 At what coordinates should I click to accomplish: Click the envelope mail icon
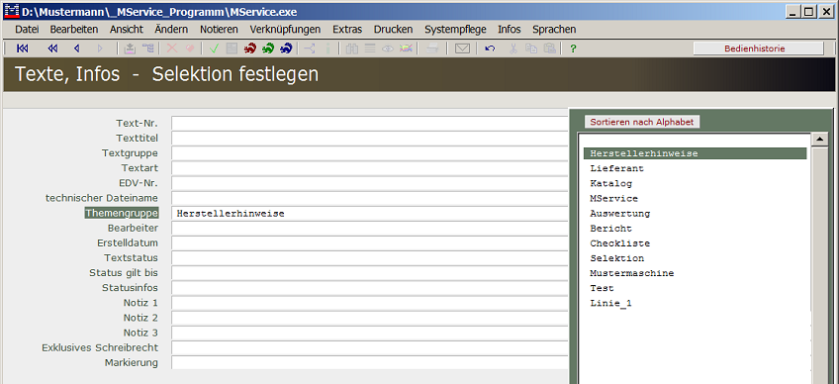pos(462,48)
